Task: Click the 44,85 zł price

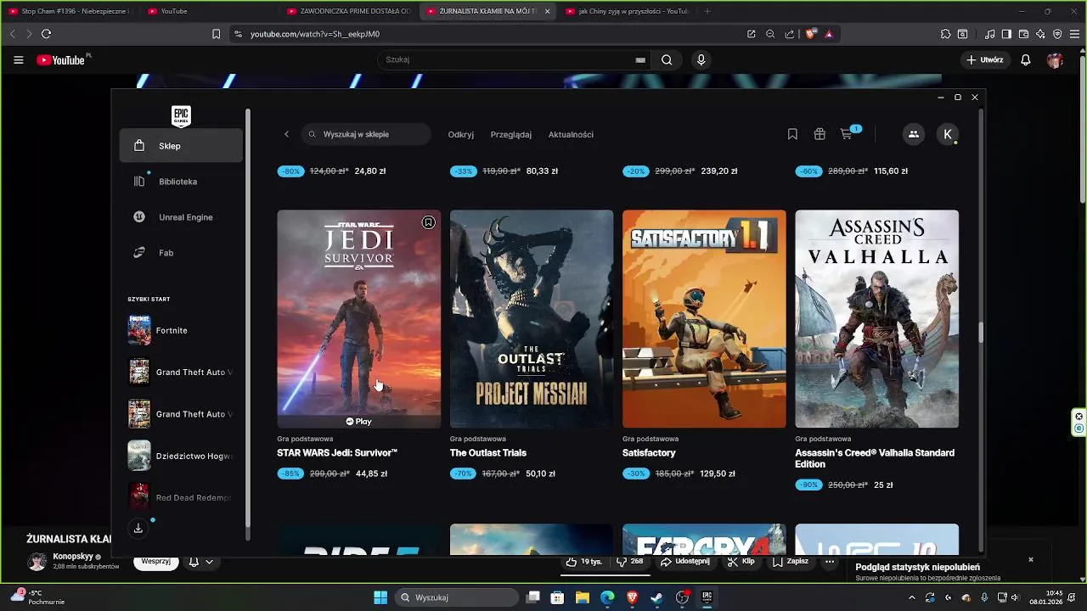Action: [372, 474]
